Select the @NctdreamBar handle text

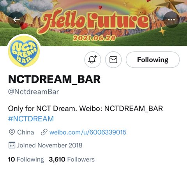34,92
